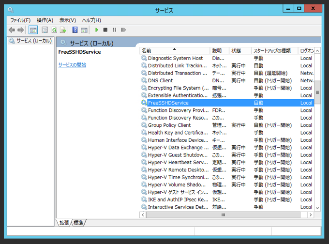Select the Distributed Transaction ... service row
Viewport: 329px width, 244px height.
point(227,73)
